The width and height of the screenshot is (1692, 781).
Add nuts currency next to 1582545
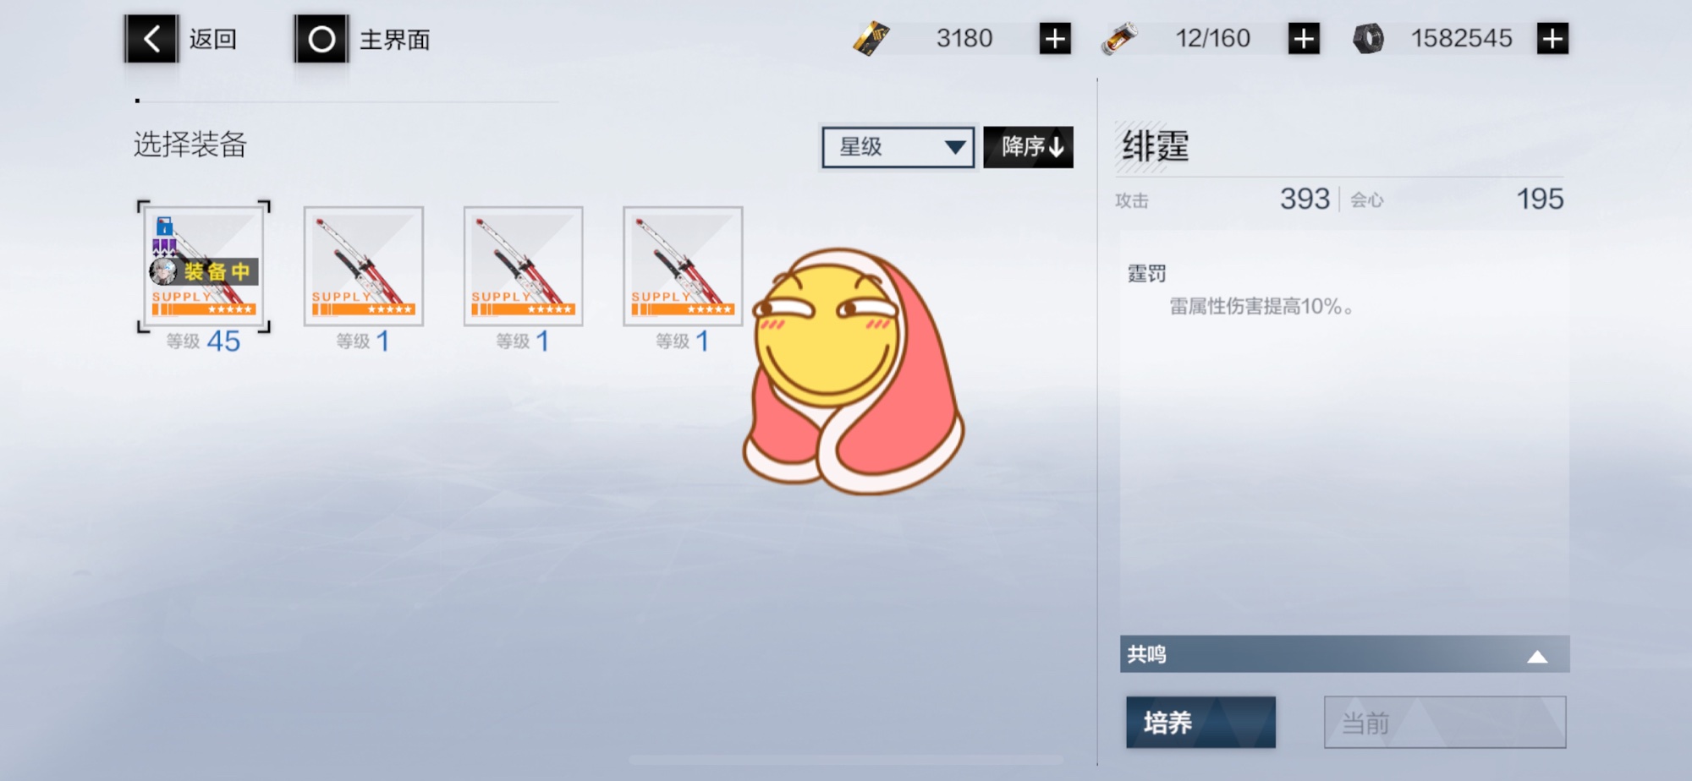pyautogui.click(x=1552, y=39)
